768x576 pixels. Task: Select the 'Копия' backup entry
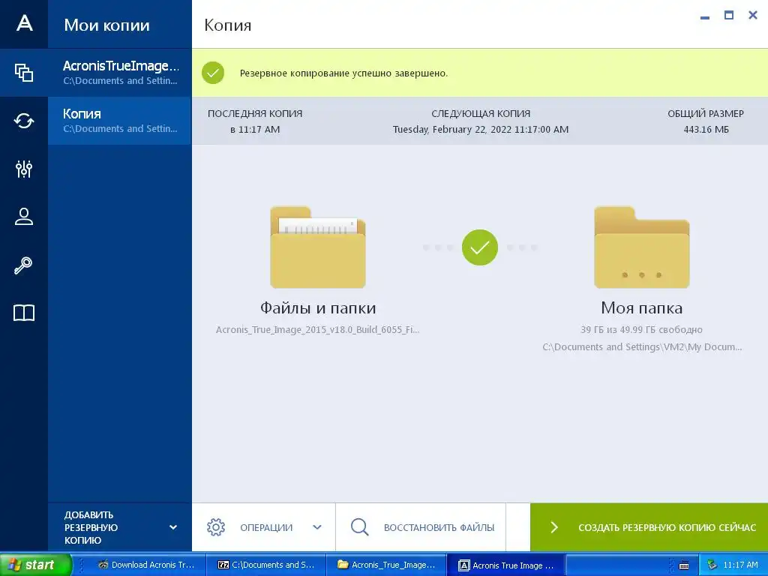[120, 121]
